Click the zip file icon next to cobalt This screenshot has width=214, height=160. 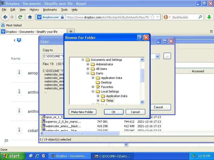click(x=19, y=130)
